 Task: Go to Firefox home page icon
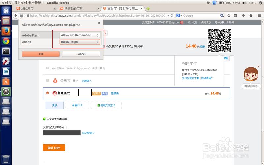251,15
